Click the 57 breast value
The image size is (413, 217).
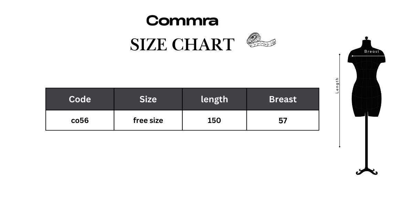[283, 121]
